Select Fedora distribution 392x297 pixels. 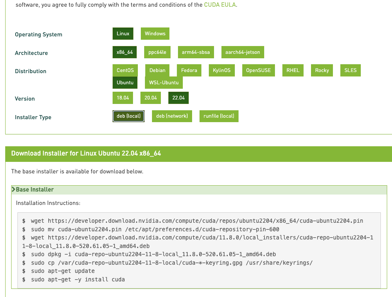click(x=189, y=70)
